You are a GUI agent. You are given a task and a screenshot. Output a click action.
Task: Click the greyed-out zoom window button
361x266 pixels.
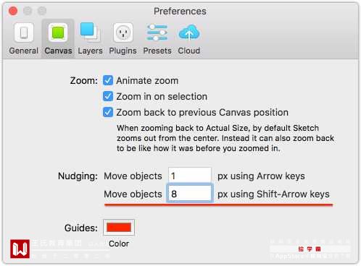click(42, 11)
